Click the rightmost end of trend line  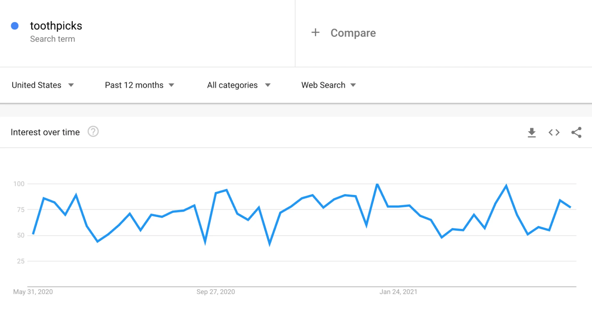(x=570, y=207)
